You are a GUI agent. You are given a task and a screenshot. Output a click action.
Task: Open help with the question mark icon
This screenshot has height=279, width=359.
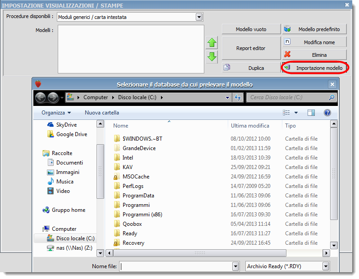pos(327,113)
